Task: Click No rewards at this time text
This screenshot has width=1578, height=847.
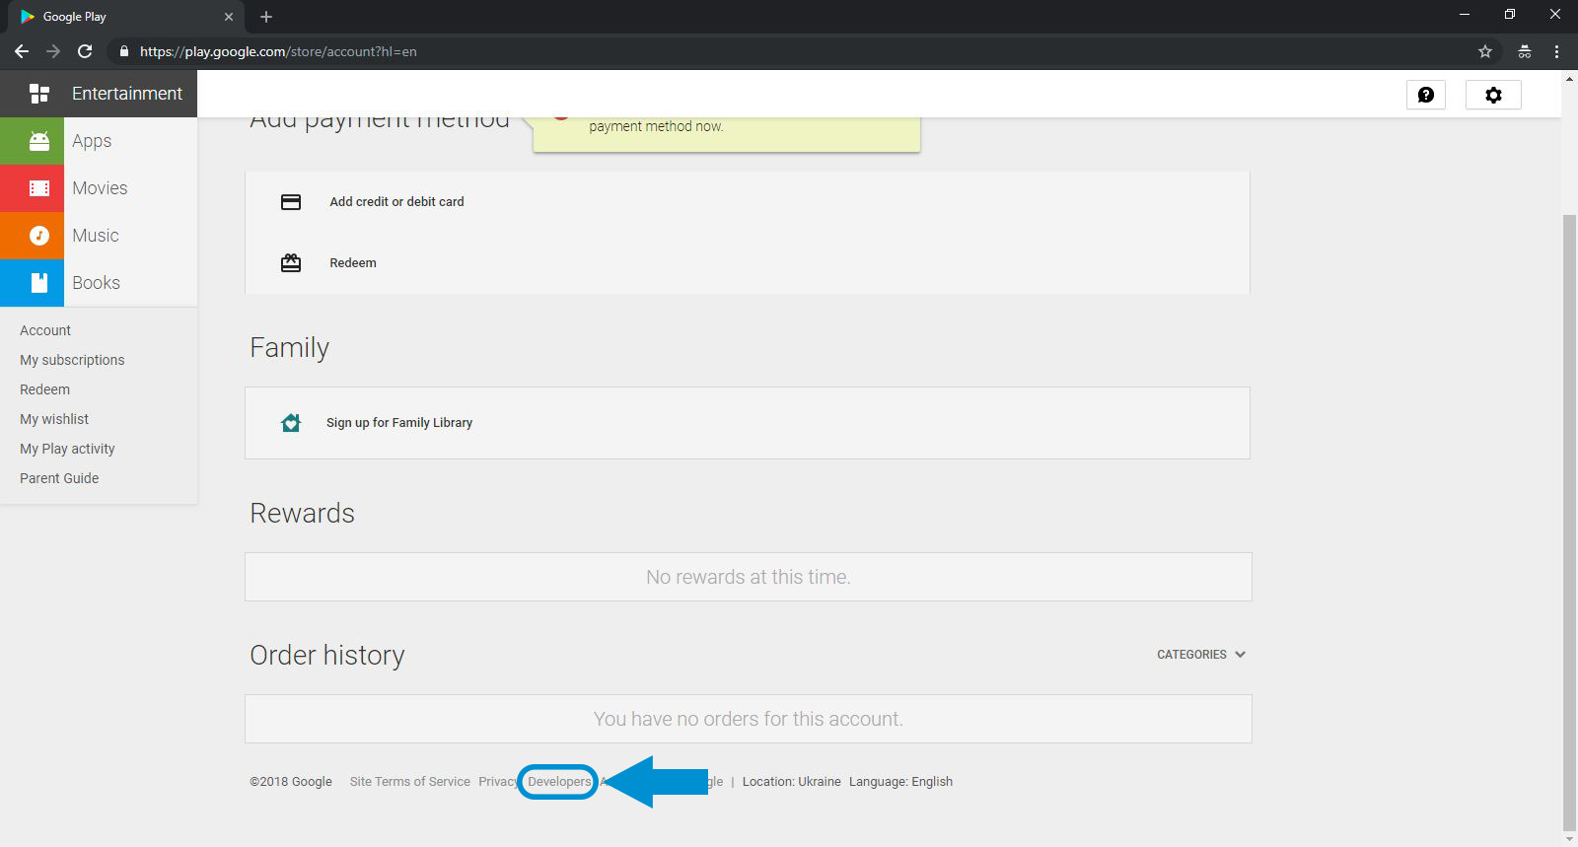Action: [x=748, y=577]
